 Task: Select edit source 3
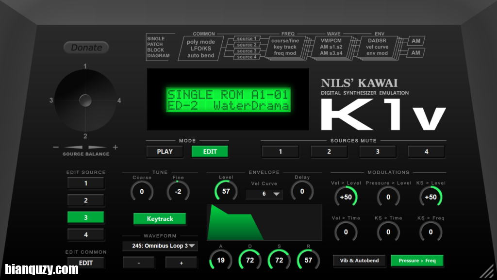[x=85, y=217]
